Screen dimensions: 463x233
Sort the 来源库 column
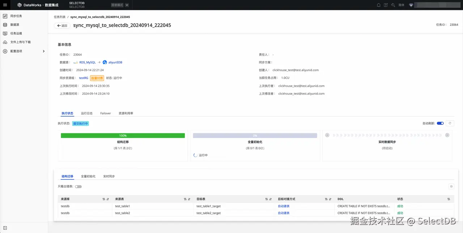click(108, 199)
